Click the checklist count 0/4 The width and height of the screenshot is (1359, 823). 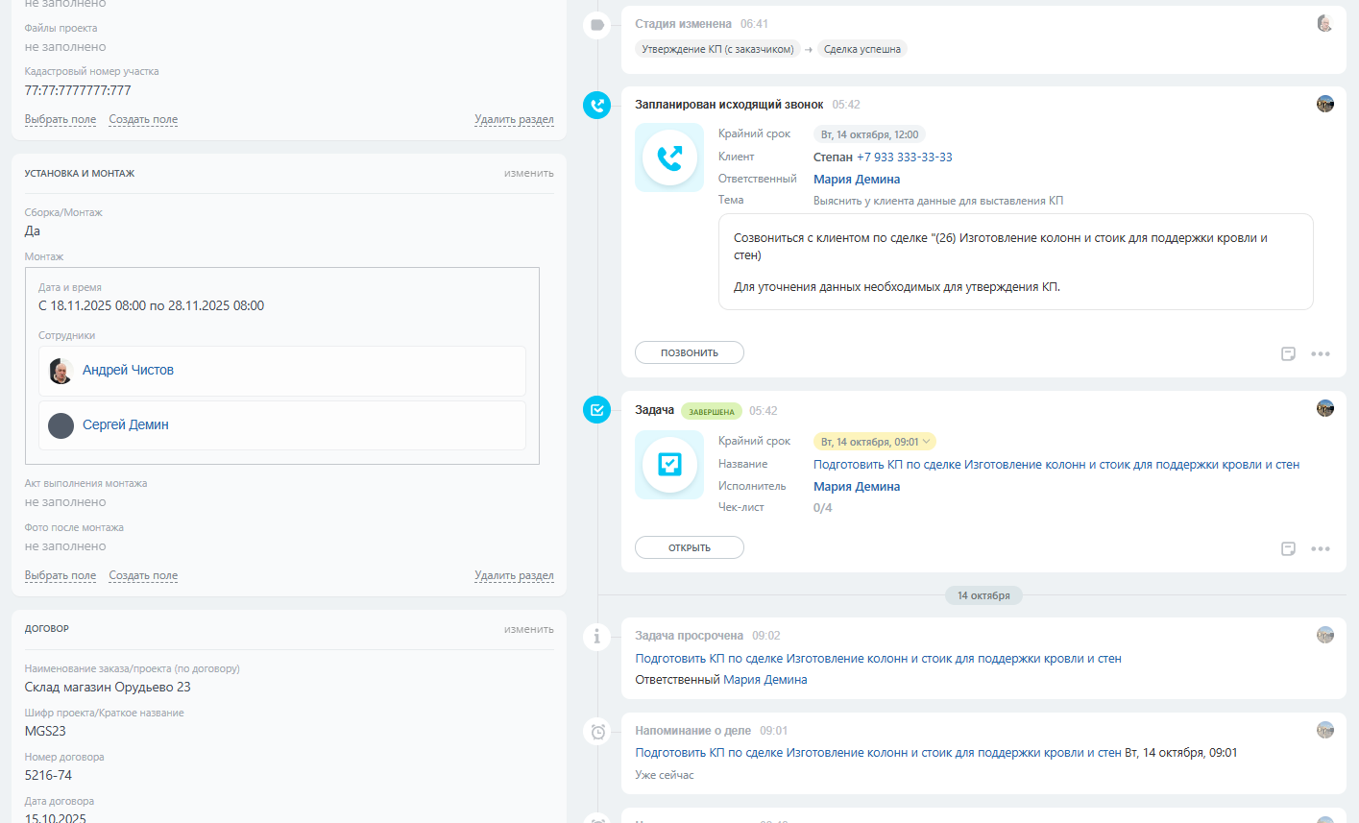click(823, 508)
